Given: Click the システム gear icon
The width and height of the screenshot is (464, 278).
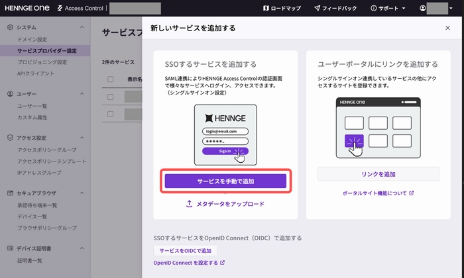Looking at the screenshot, I should coord(10,27).
